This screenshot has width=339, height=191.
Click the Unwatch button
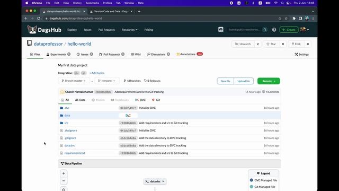(243, 44)
